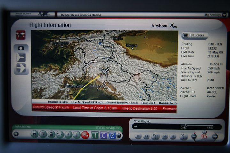The height and width of the screenshot is (153, 230).
Task: Select the camera view icon in left sidebar
Action: (x=21, y=48)
